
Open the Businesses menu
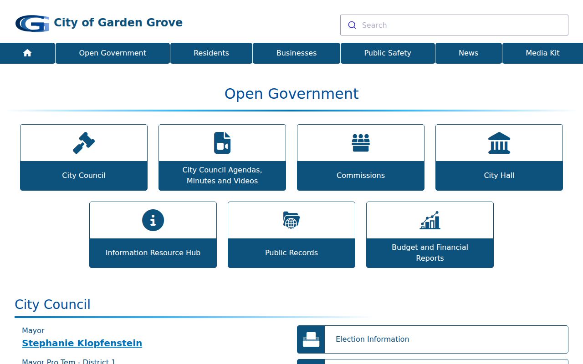click(x=297, y=53)
